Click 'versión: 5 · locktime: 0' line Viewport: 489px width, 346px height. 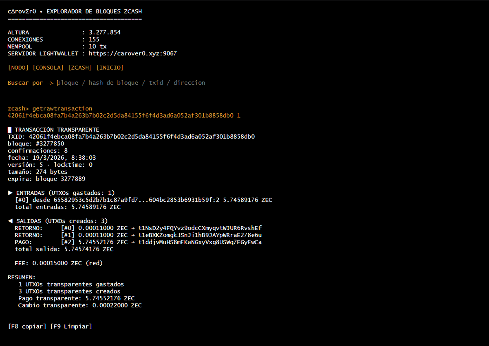tap(50, 165)
